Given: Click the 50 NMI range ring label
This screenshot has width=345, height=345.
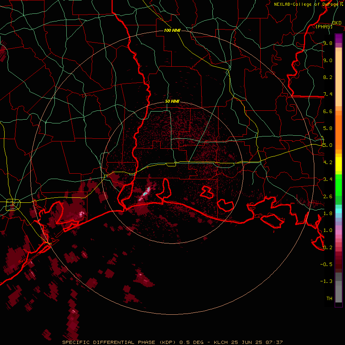Looking at the screenshot, I should click(172, 102).
